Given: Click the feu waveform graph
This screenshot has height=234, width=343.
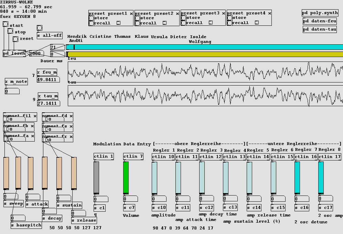Looking at the screenshot, I should pyautogui.click(x=205, y=72).
